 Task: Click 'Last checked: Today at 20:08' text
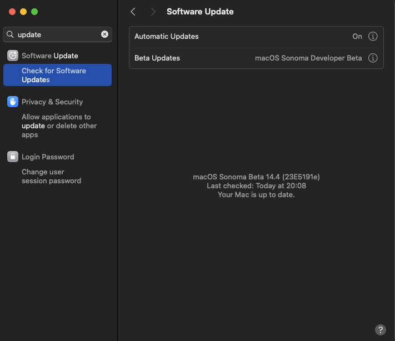pyautogui.click(x=256, y=186)
